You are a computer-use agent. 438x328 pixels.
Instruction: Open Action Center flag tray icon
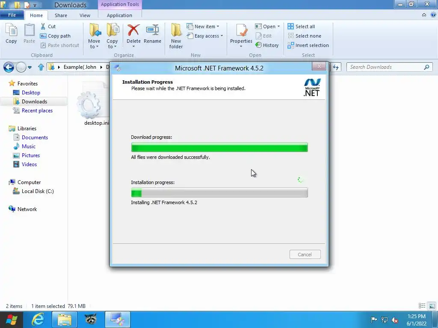point(374,319)
